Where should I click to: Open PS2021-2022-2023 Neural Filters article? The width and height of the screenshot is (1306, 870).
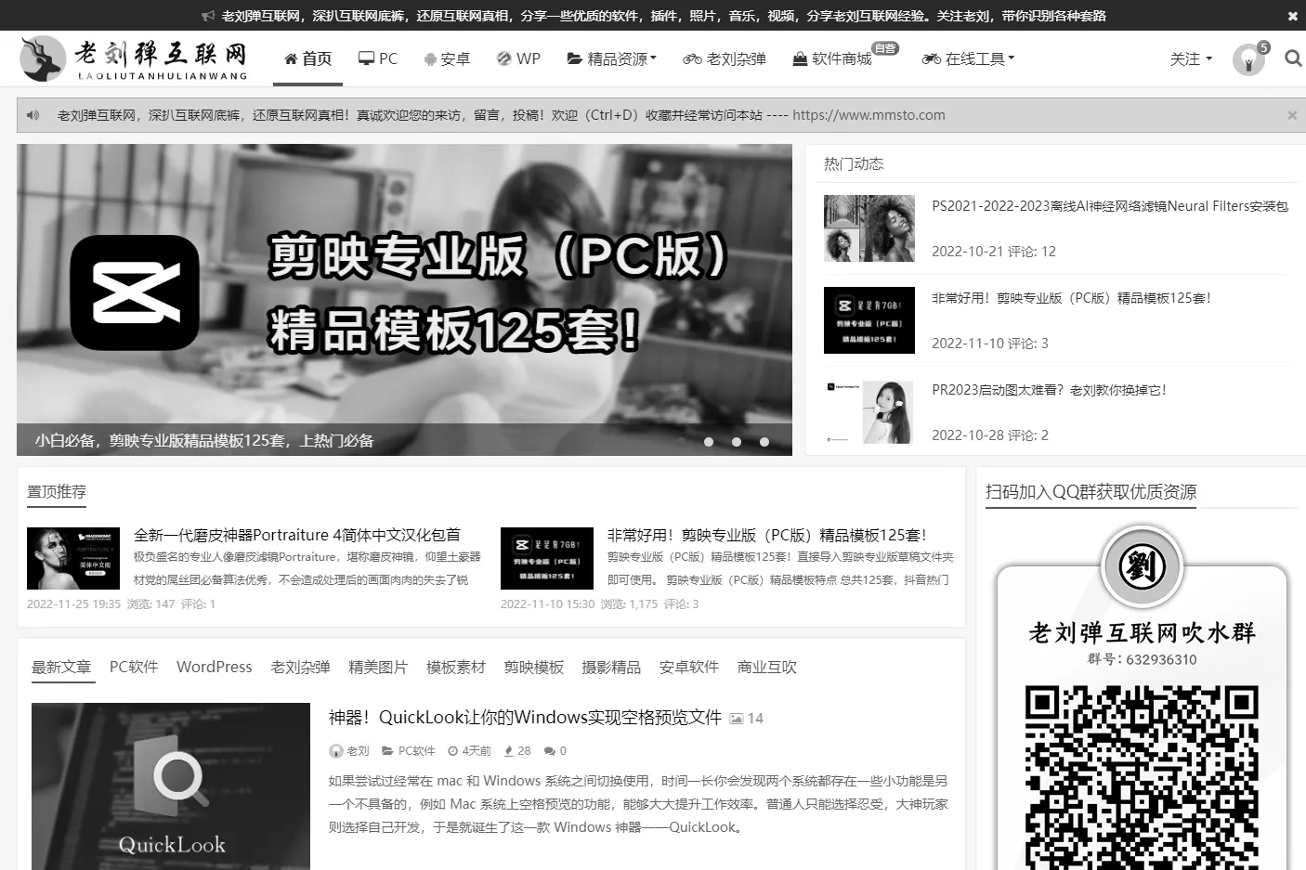(x=1110, y=206)
